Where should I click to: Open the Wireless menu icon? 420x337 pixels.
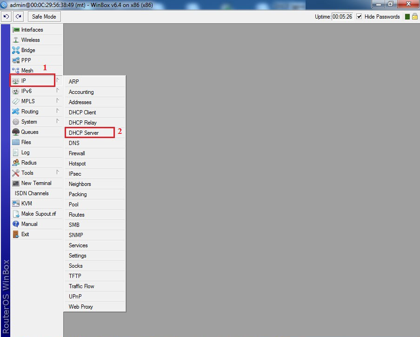click(16, 40)
